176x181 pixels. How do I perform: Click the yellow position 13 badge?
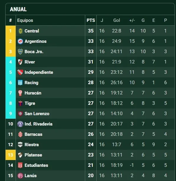coord(11,155)
